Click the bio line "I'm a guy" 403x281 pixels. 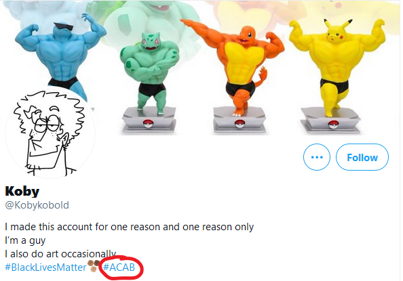(x=25, y=240)
